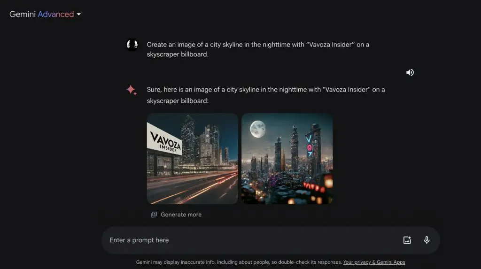
Task: Click the Sure, here is an image response text
Action: pyautogui.click(x=266, y=95)
